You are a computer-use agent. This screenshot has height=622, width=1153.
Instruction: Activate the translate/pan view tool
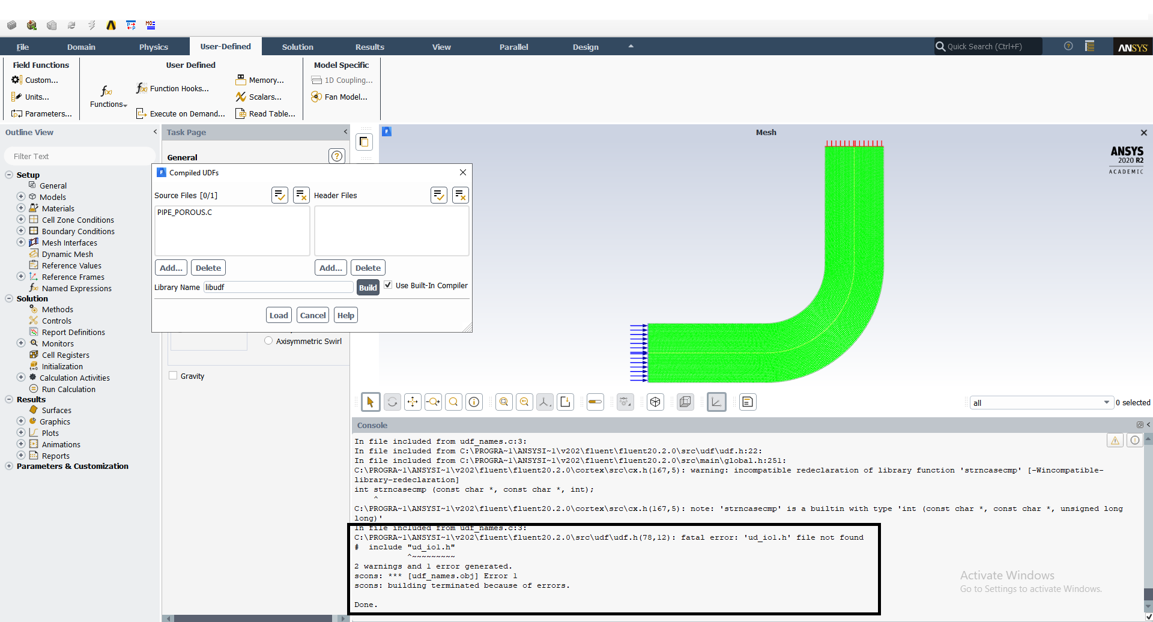[x=413, y=402]
